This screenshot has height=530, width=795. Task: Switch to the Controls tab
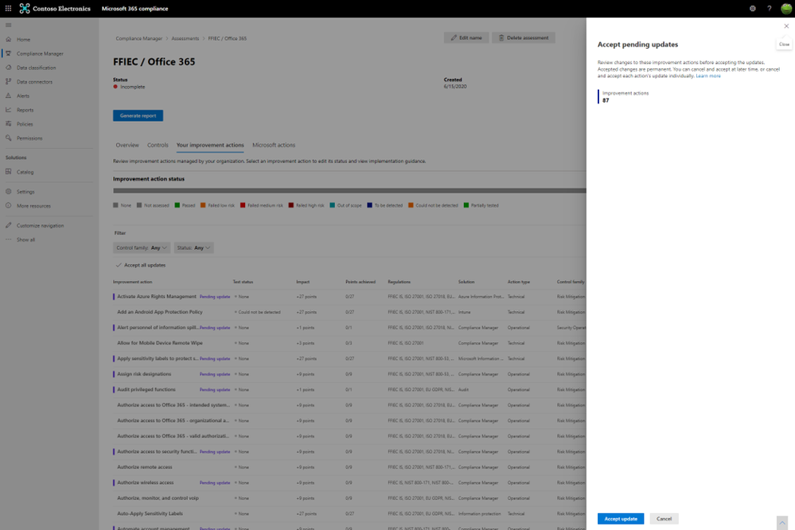(158, 145)
